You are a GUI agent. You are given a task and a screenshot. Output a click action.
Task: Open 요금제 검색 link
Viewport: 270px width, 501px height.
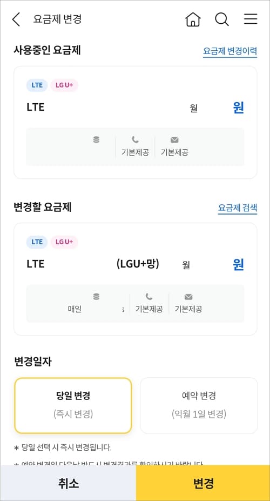pos(238,208)
